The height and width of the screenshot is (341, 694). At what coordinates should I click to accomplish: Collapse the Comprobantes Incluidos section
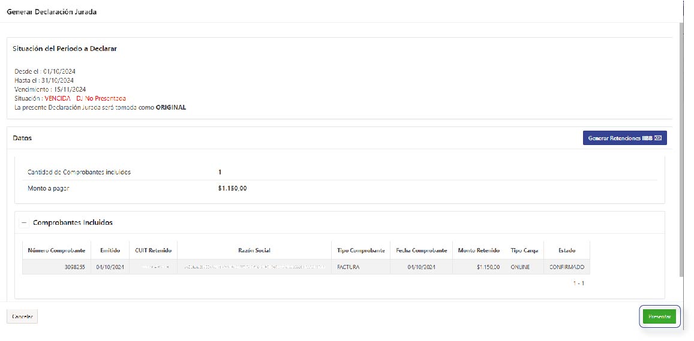[25, 222]
